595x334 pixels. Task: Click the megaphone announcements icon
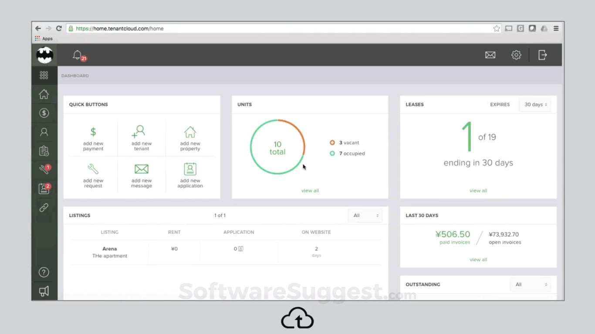tap(44, 291)
